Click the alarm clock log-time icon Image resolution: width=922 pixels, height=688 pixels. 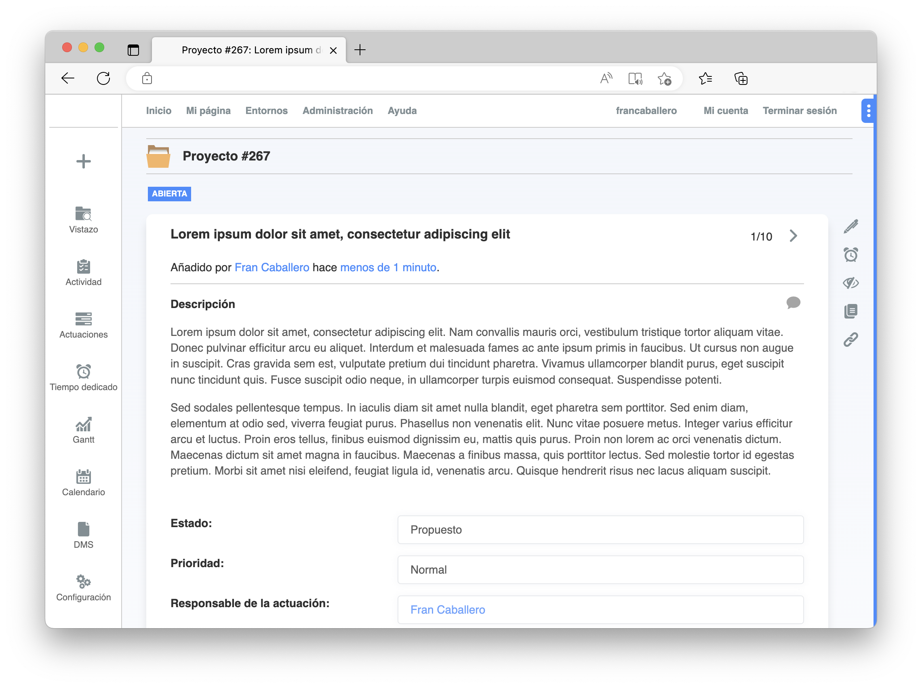tap(851, 254)
